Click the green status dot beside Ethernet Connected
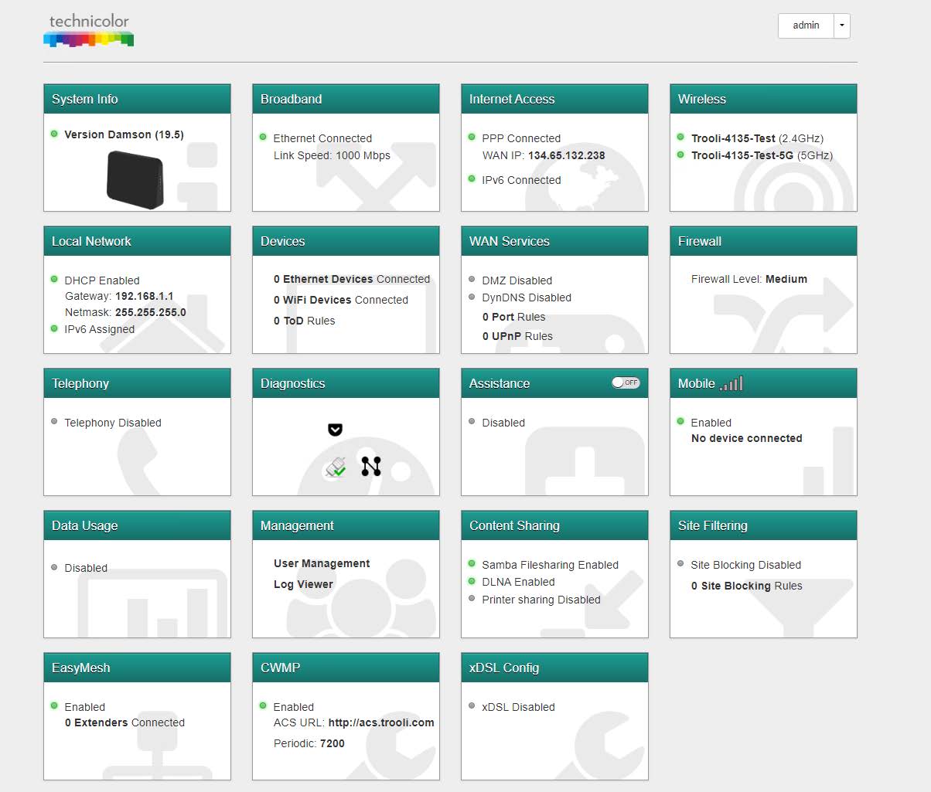This screenshot has width=931, height=792. [264, 138]
